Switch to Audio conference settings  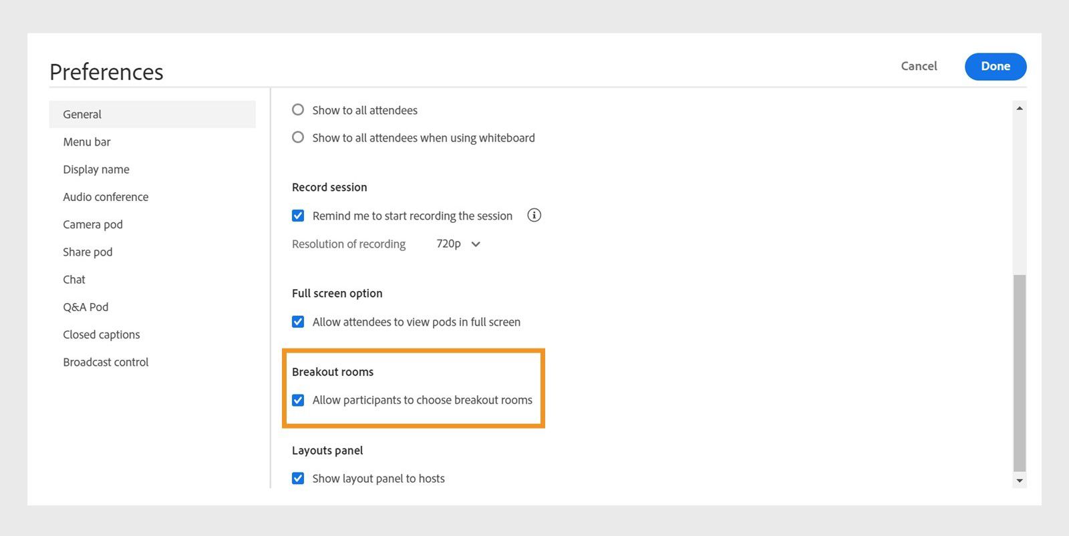tap(106, 197)
